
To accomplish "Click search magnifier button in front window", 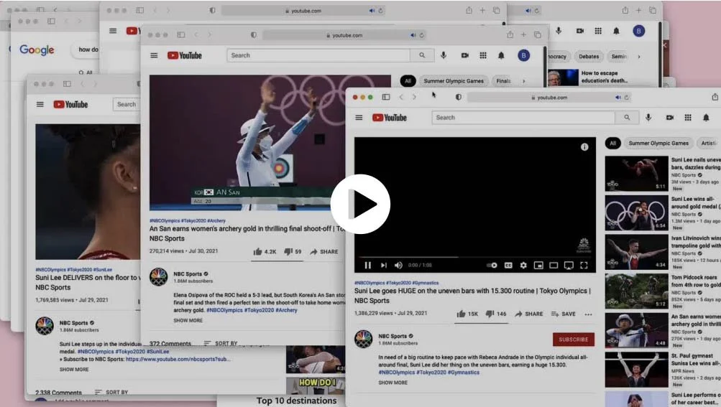I will click(x=627, y=118).
